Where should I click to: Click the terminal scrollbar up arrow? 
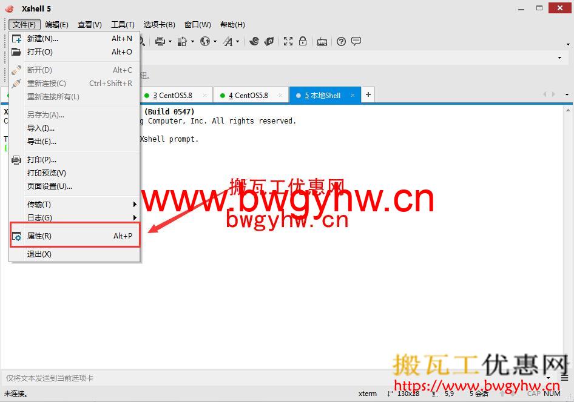click(568, 110)
